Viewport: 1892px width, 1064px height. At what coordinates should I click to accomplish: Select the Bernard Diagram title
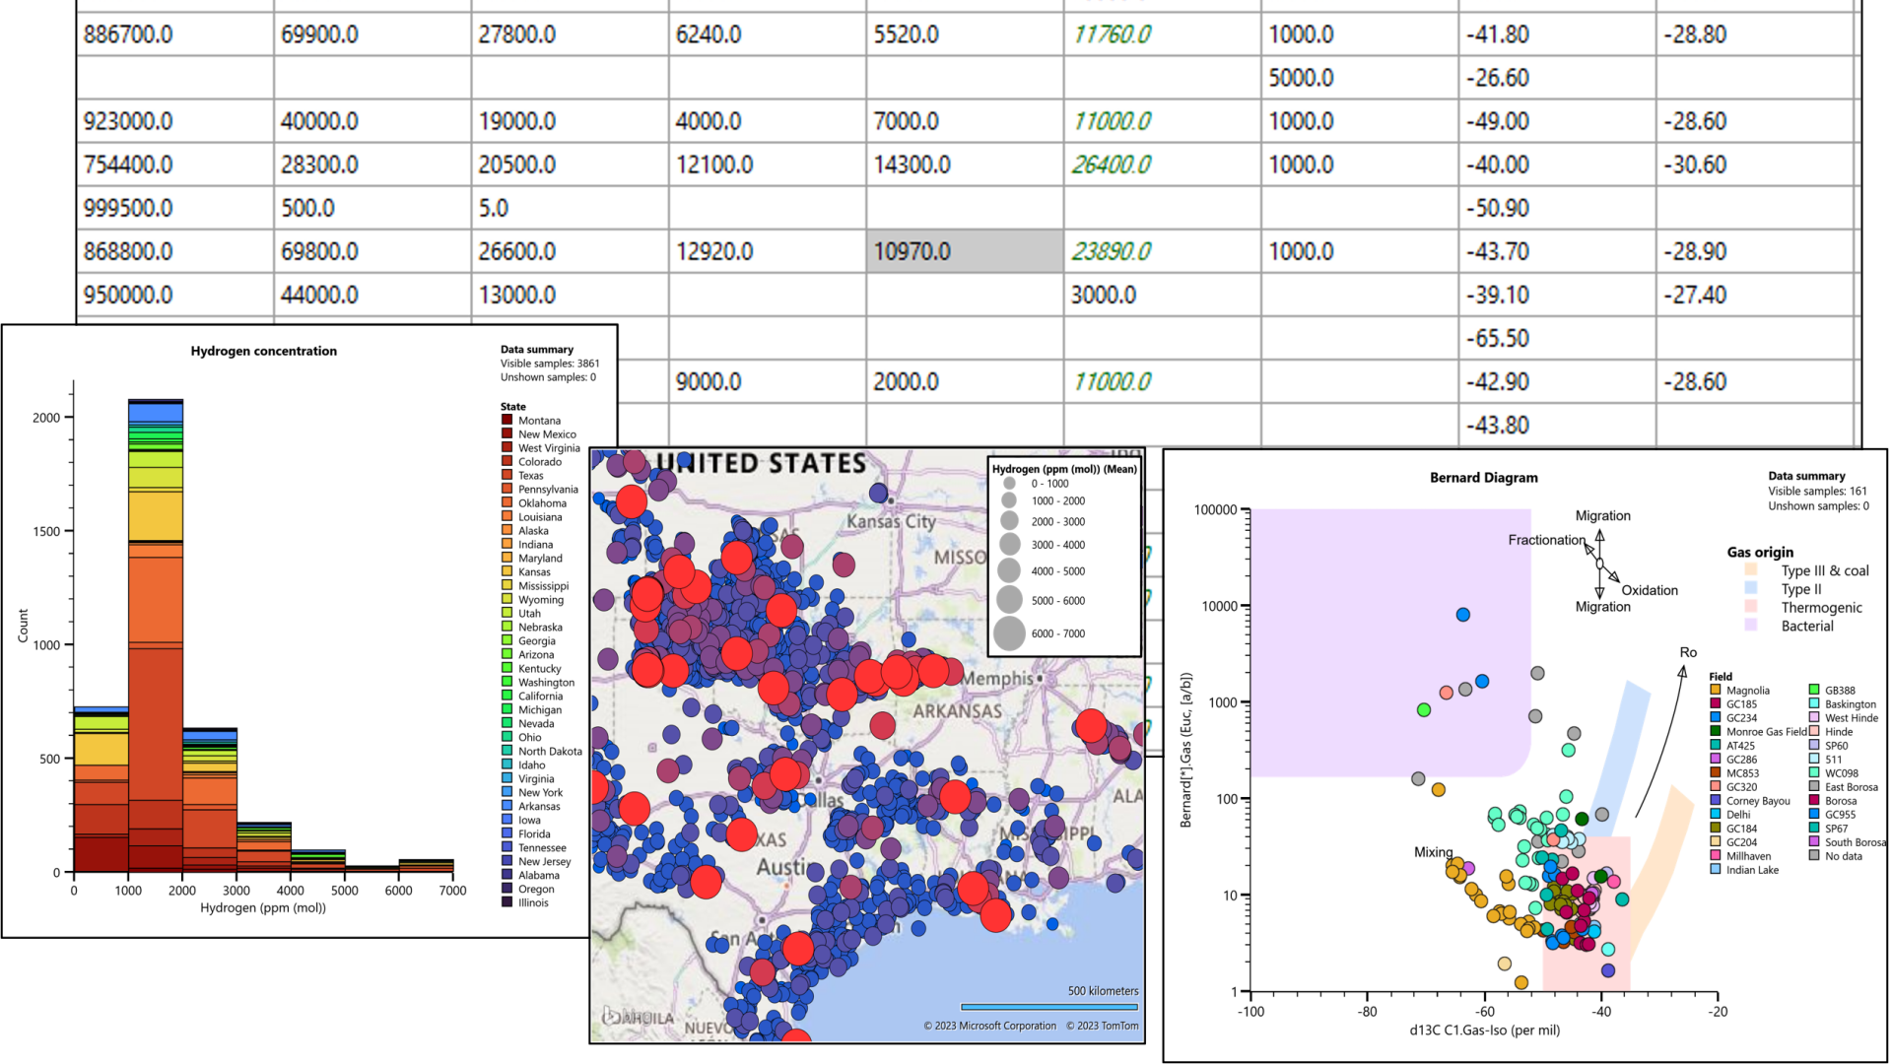1484,478
